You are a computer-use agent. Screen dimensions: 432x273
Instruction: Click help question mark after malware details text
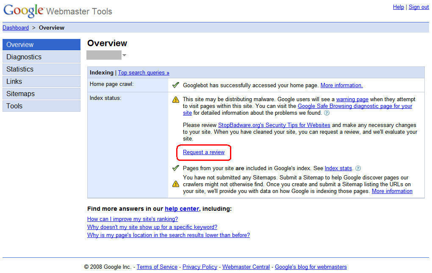pyautogui.click(x=327, y=113)
